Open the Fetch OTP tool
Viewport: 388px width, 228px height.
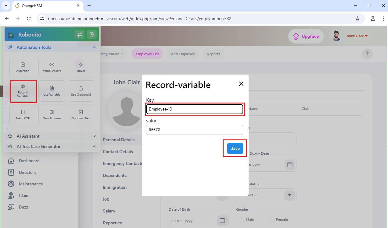click(x=23, y=114)
